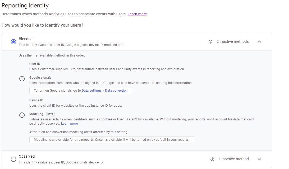Click the info icon next to Google signals
This screenshot has width=289, height=169.
(x=22, y=79)
